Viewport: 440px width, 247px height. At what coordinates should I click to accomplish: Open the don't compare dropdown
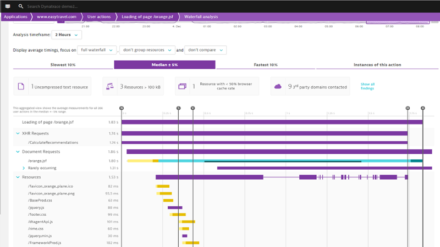tap(206, 50)
